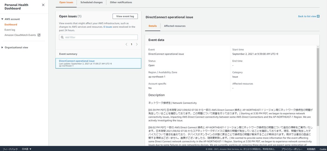
Task: Click Back to list view link
Action: (307, 16)
